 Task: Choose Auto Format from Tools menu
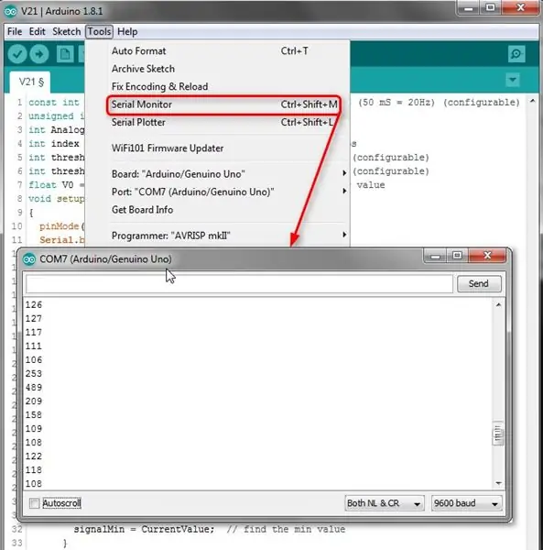(217, 50)
